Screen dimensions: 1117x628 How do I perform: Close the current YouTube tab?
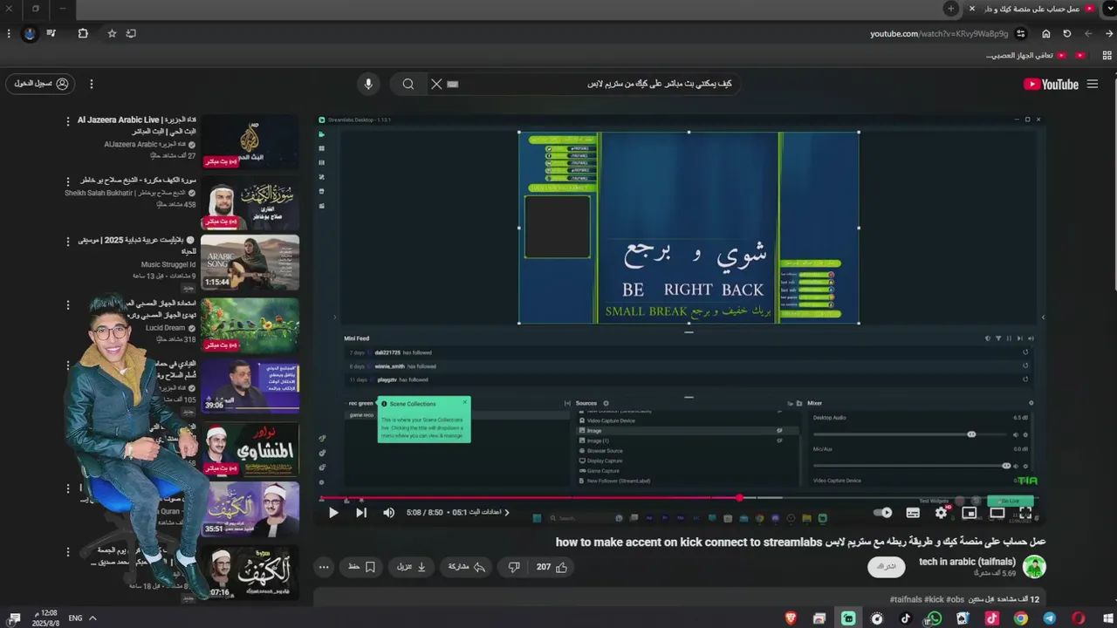[971, 9]
